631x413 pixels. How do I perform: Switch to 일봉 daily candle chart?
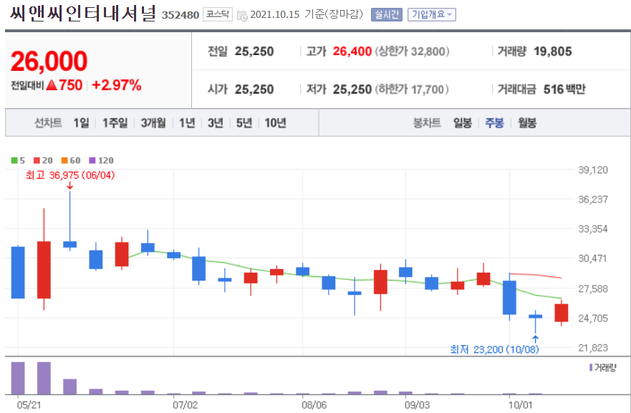coord(463,122)
